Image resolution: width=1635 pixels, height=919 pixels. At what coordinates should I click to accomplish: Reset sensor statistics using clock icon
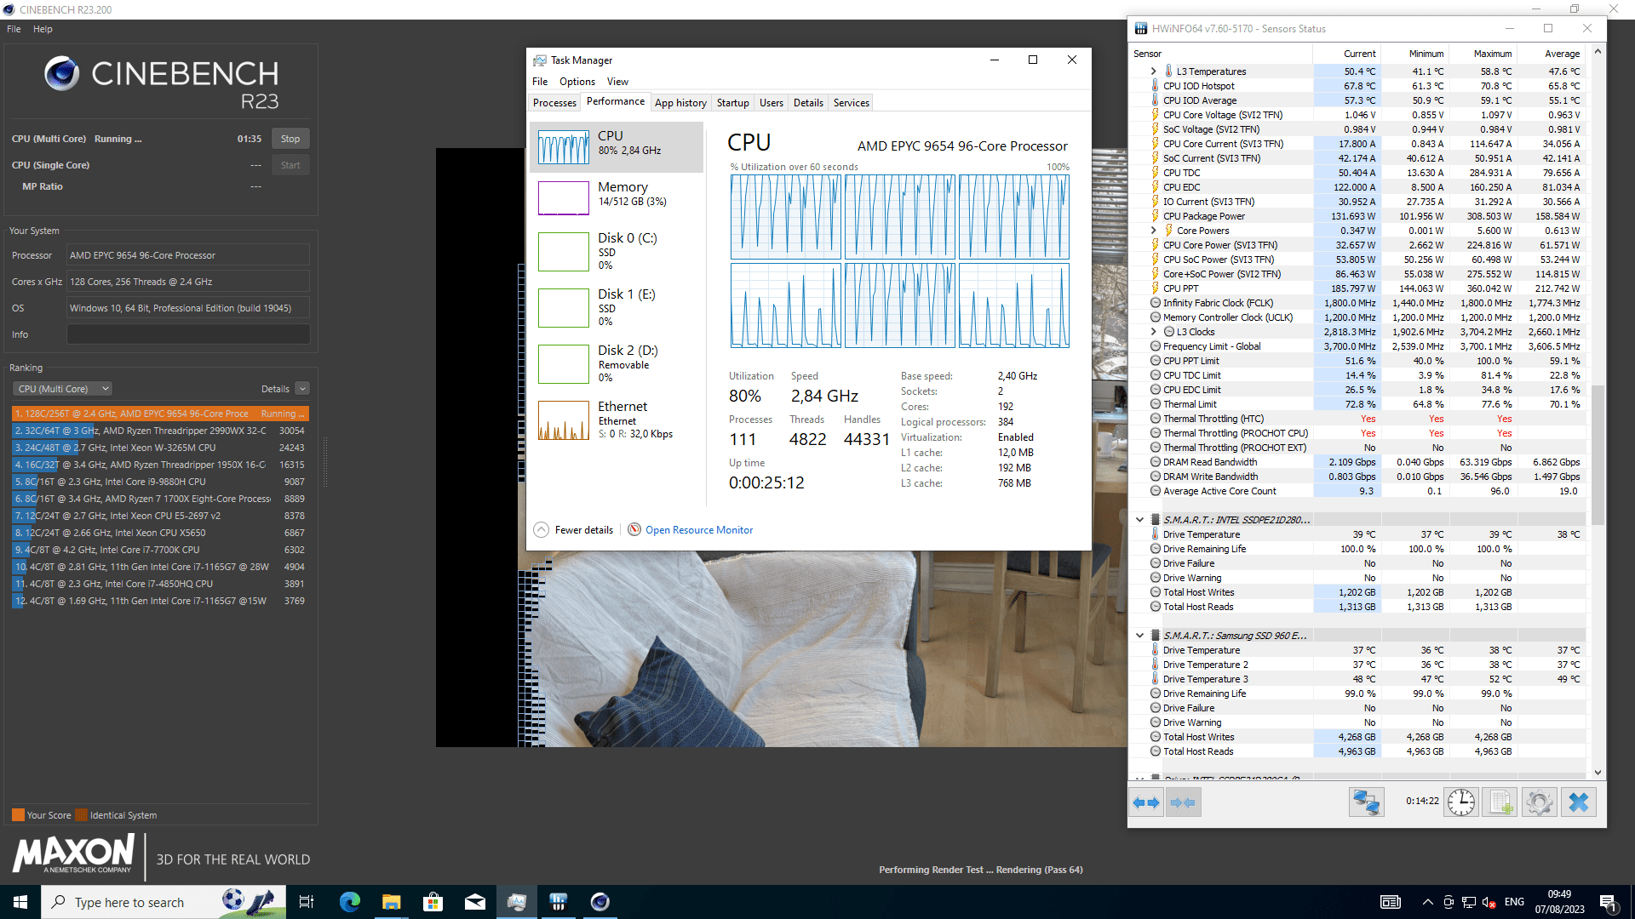pos(1461,802)
